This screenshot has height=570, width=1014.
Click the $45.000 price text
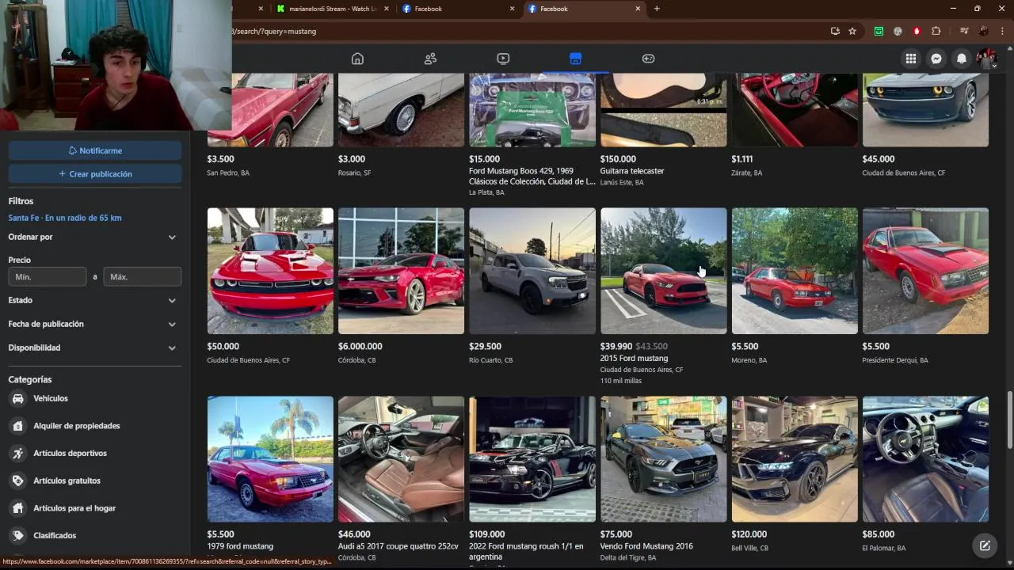[878, 159]
